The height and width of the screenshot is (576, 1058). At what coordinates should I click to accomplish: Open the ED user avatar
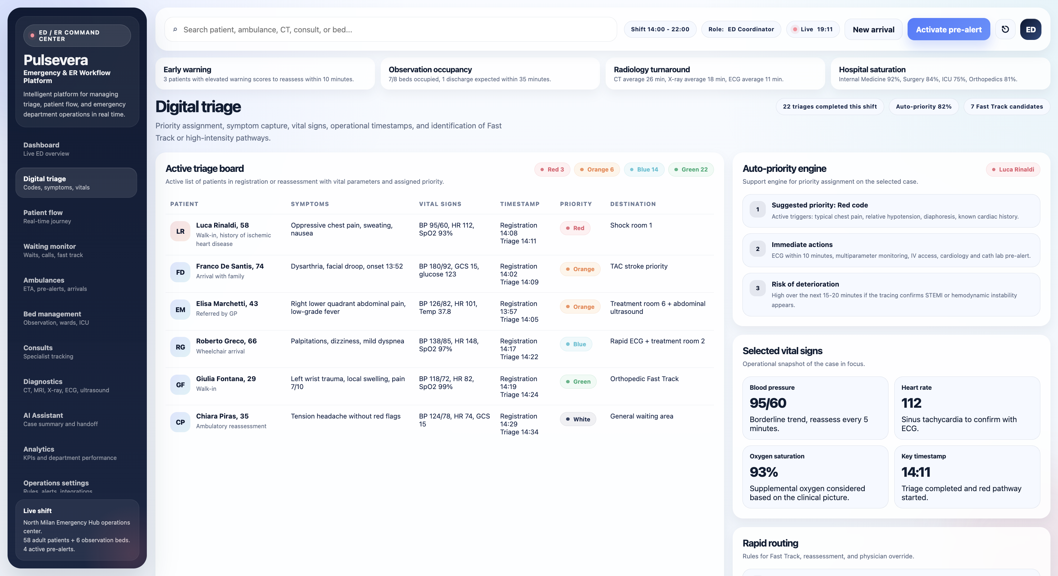click(1030, 29)
